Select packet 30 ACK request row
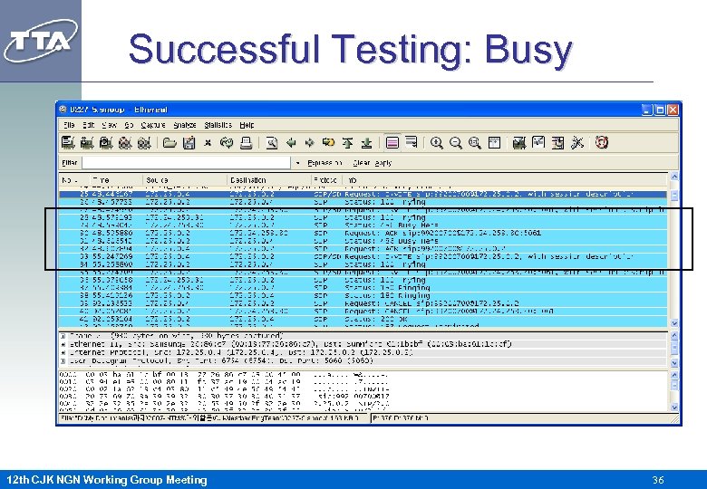 click(363, 233)
